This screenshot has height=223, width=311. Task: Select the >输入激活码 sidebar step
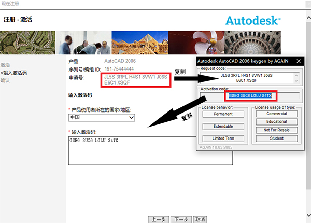pyautogui.click(x=13, y=73)
